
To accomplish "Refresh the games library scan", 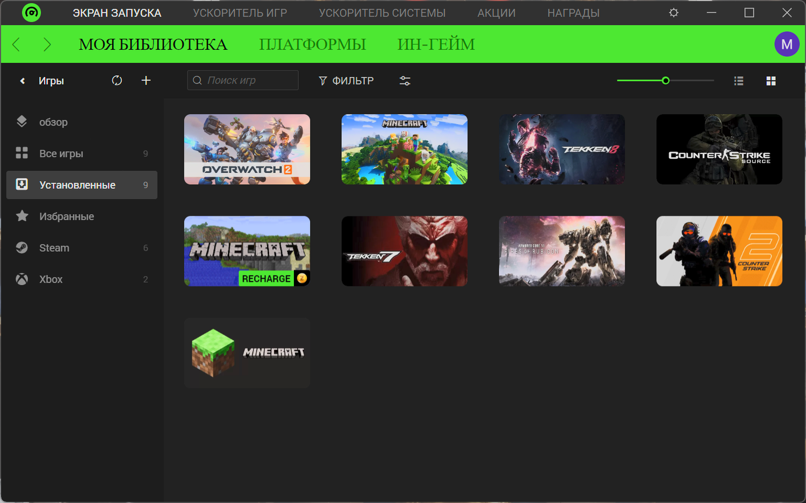I will click(117, 81).
